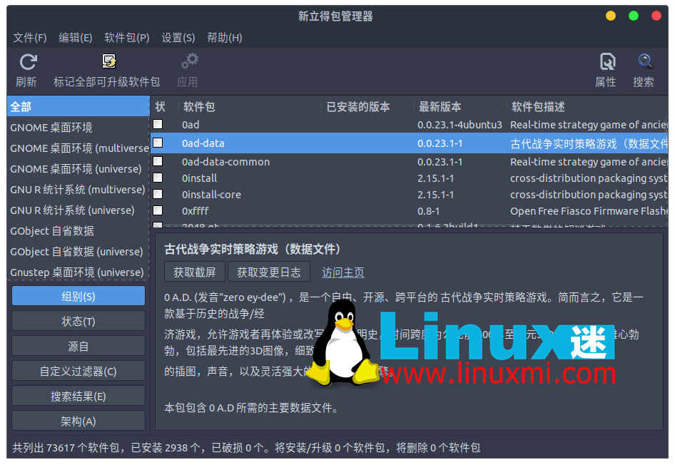
Task: Sort by 最新版本 column header
Action: (x=461, y=106)
